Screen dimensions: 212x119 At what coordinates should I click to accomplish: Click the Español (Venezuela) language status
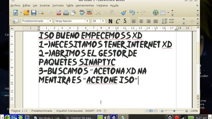70,111
